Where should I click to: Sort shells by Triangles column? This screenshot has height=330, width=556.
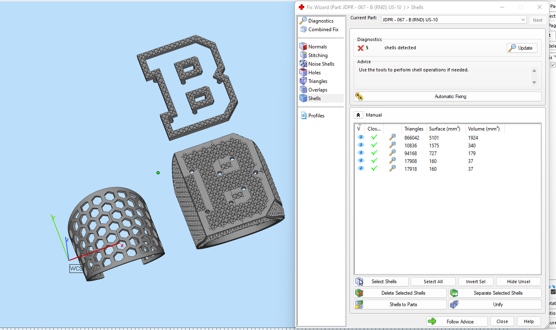point(414,129)
